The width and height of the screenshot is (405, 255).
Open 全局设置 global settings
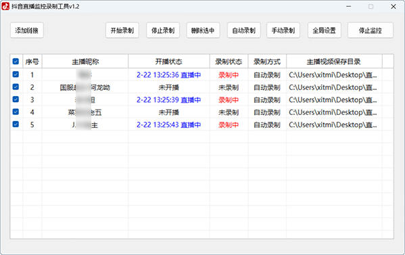pyautogui.click(x=324, y=30)
